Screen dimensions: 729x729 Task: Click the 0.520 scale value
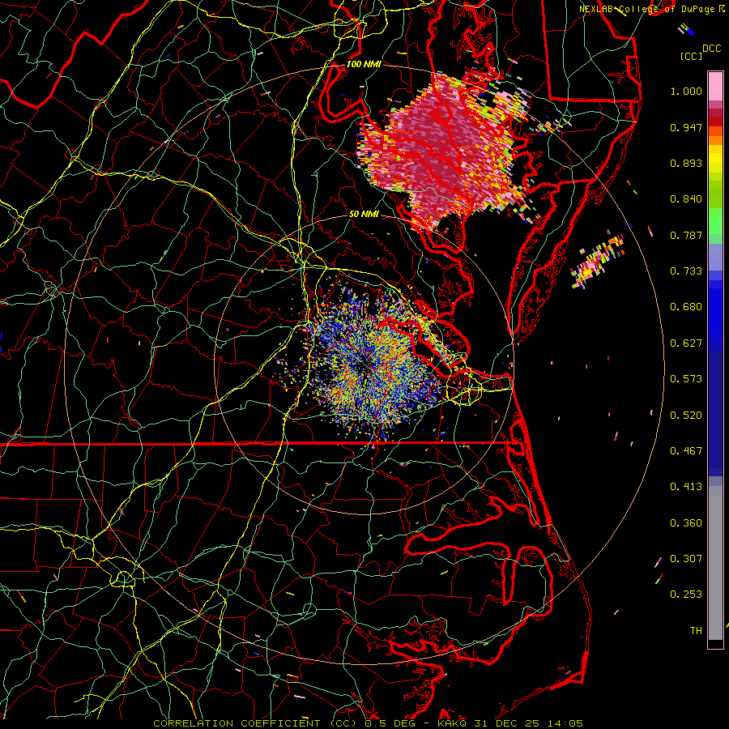click(x=686, y=416)
